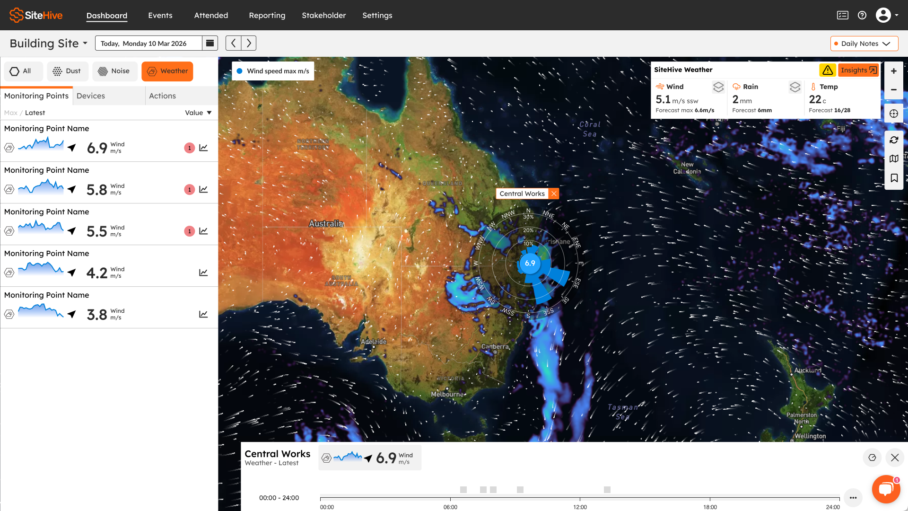908x511 pixels.
Task: Click the Wind speed max legend
Action: coord(273,71)
